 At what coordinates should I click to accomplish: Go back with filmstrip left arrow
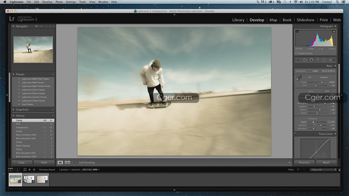click(x=30, y=169)
